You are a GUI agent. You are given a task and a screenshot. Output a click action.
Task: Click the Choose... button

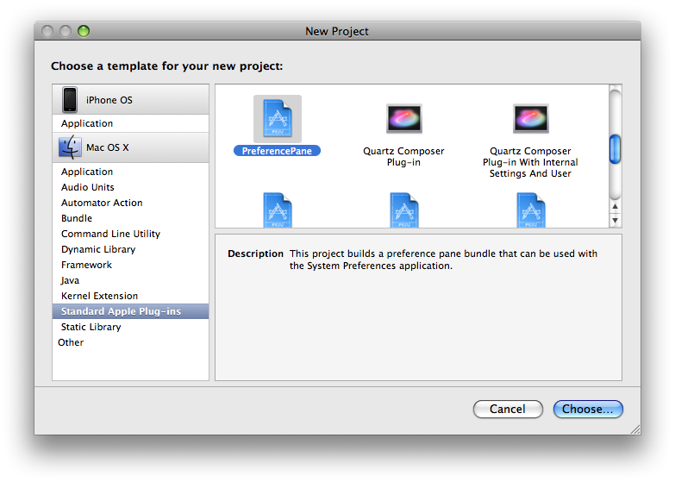tap(588, 409)
